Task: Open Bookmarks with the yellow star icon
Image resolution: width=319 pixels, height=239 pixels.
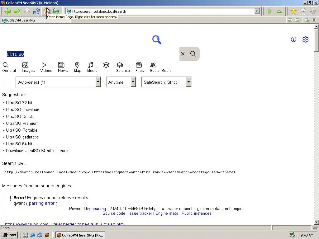Action: click(x=293, y=12)
